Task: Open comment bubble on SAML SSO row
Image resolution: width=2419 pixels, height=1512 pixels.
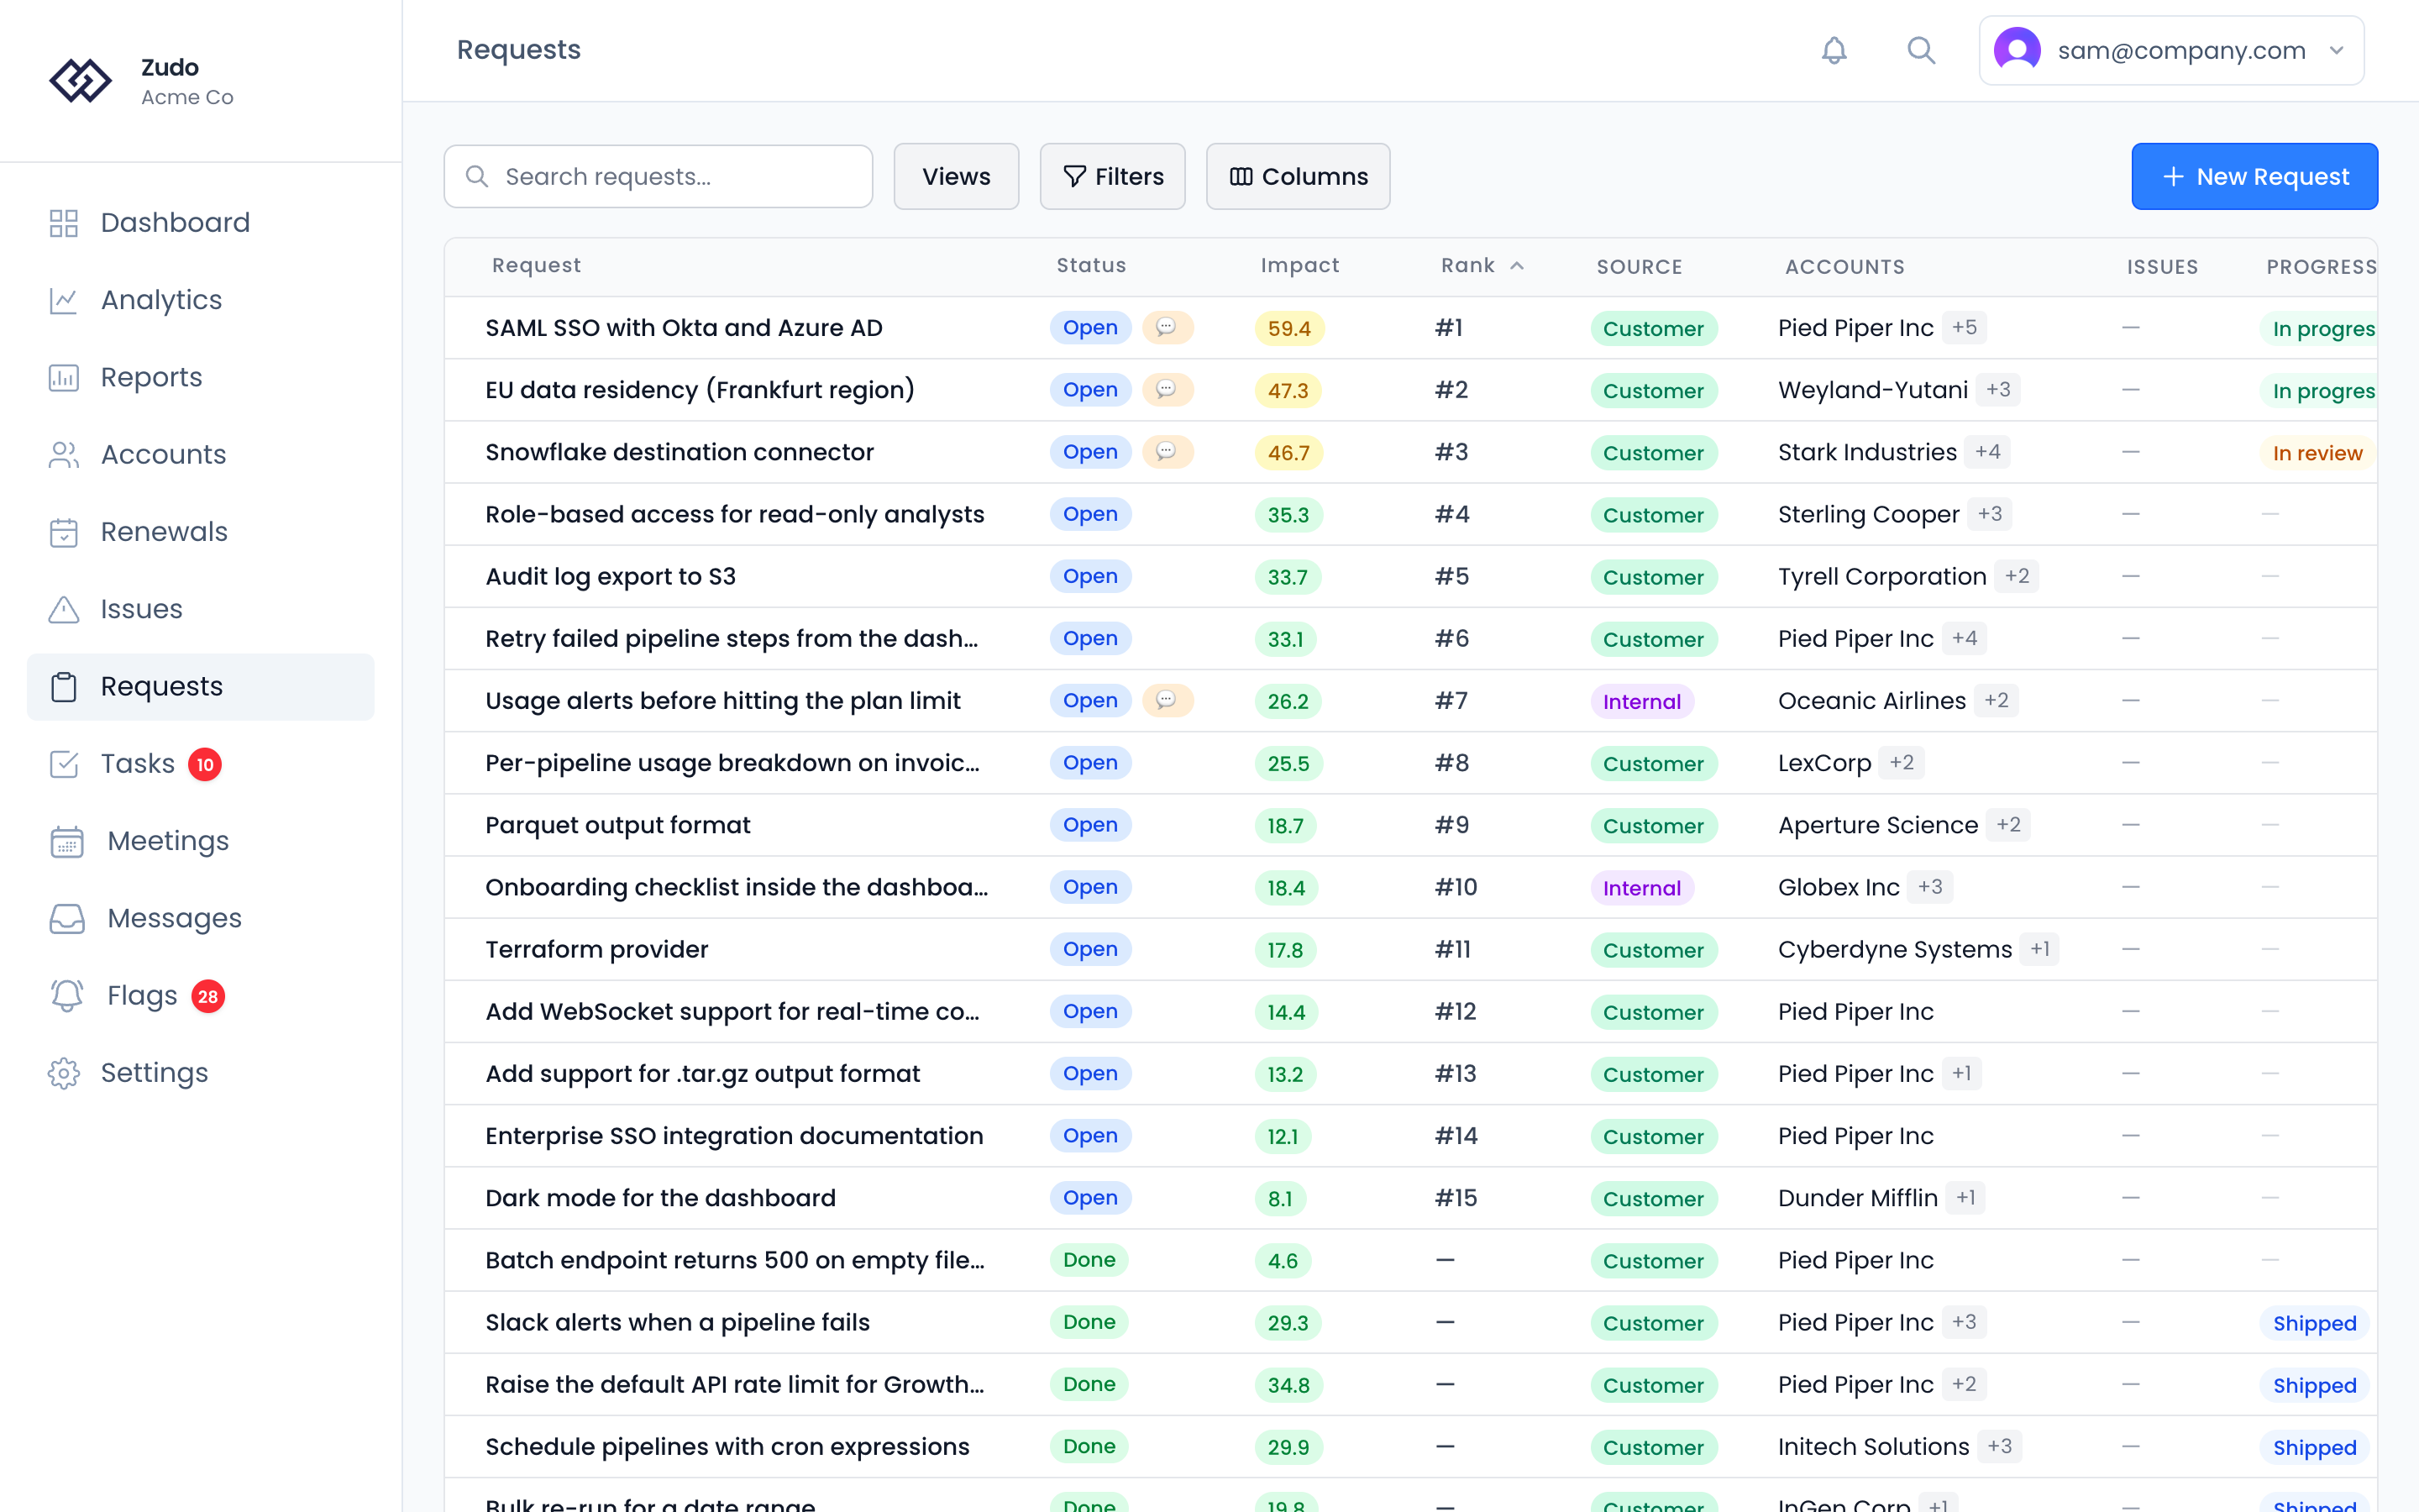Action: point(1167,327)
